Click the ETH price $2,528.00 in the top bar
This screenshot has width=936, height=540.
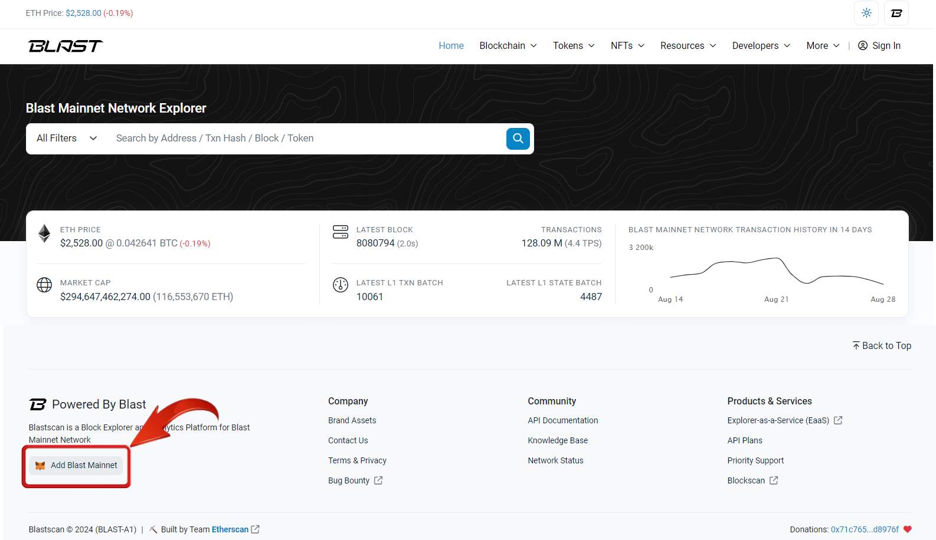(83, 13)
